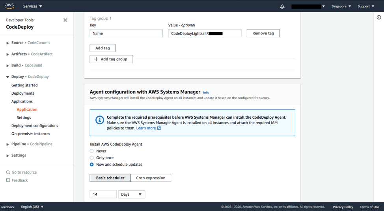Open the English (US) language selector
Screen dimensions: 384x211
click(x=32, y=207)
